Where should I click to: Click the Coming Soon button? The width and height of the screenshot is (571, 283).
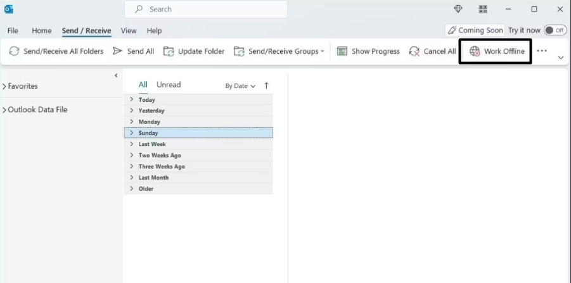475,30
